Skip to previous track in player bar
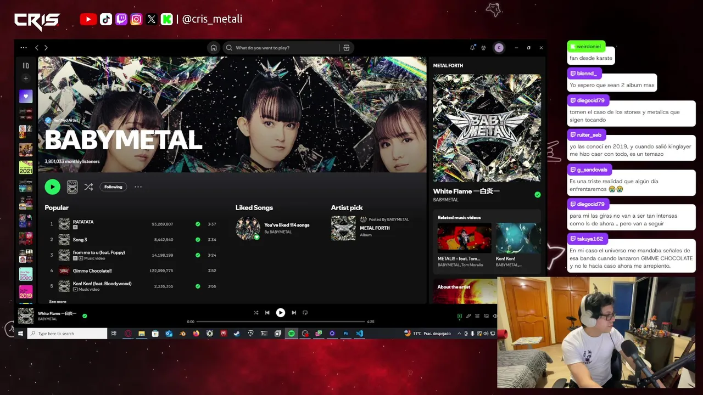The height and width of the screenshot is (395, 703). coord(267,313)
